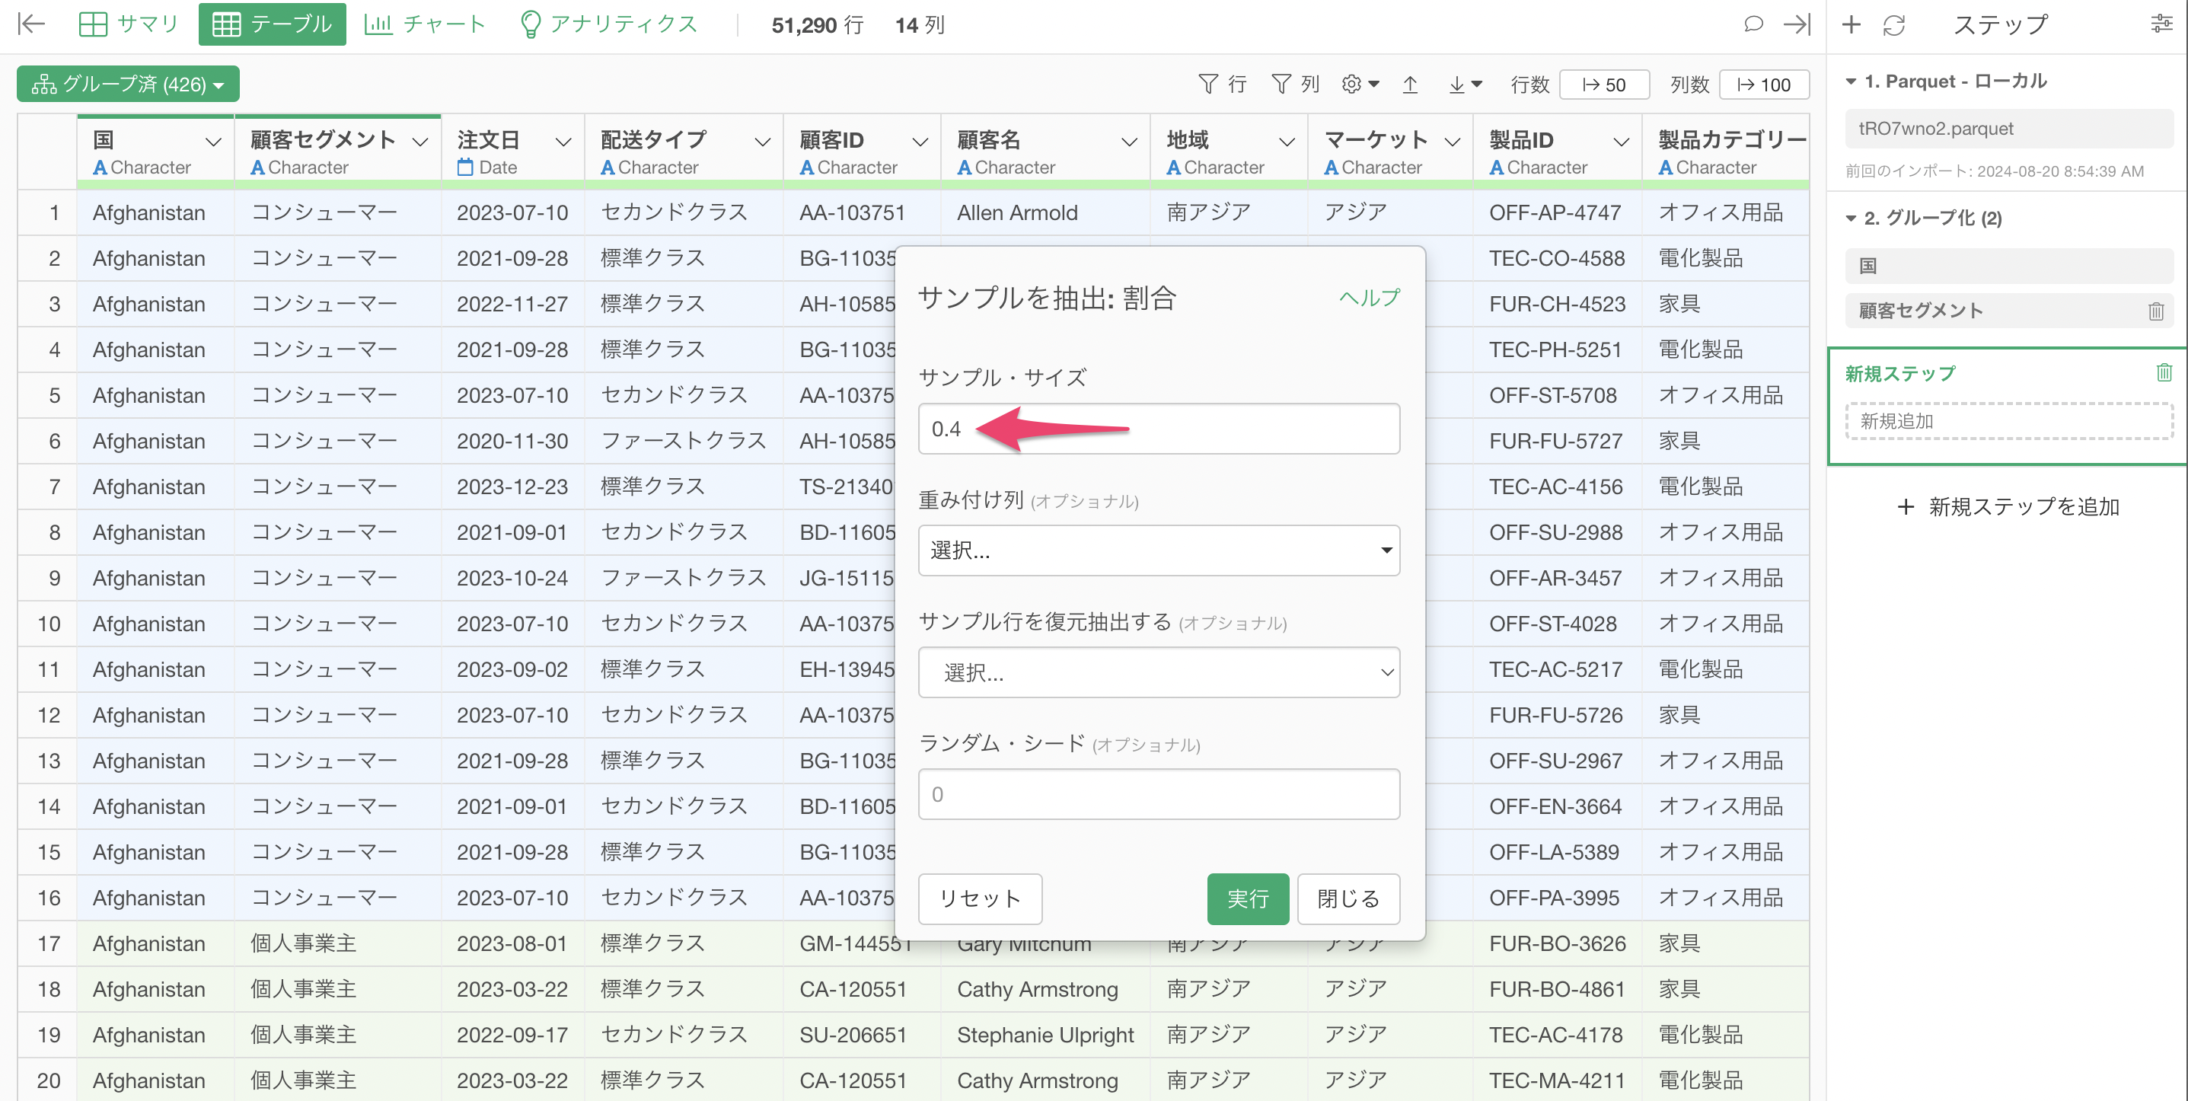Open the gear settings menu in the toolbar
Image resolution: width=2188 pixels, height=1101 pixels.
pyautogui.click(x=1360, y=84)
